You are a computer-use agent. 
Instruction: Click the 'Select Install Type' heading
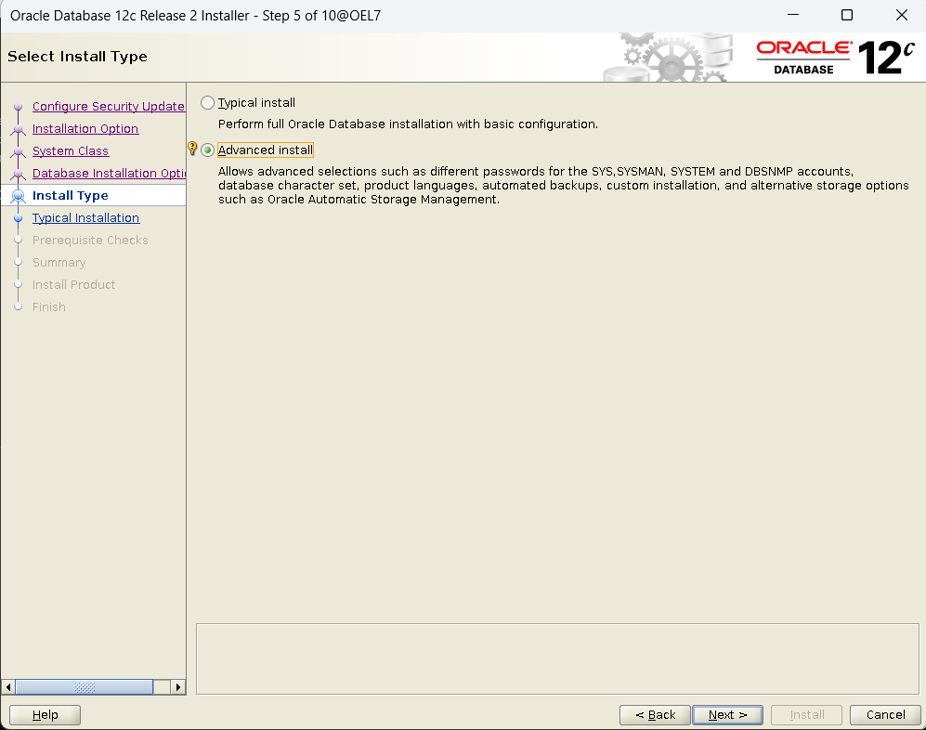click(x=77, y=57)
